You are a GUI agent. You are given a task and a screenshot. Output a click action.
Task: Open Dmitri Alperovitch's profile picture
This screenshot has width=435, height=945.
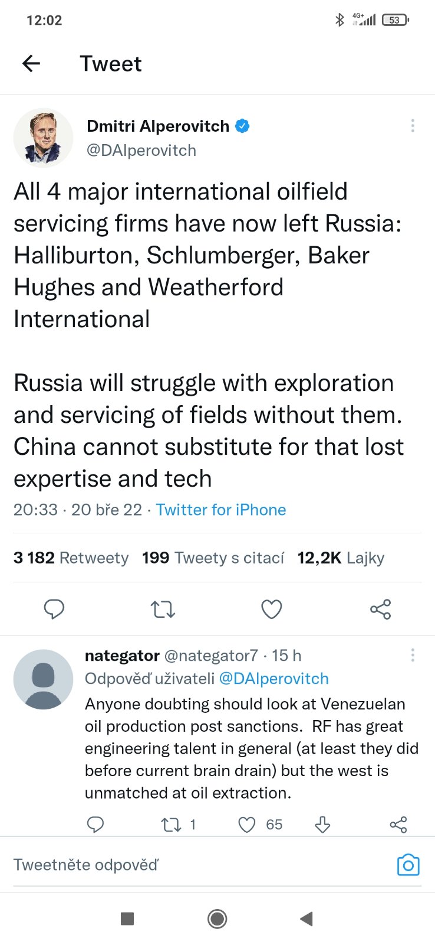[x=43, y=138]
